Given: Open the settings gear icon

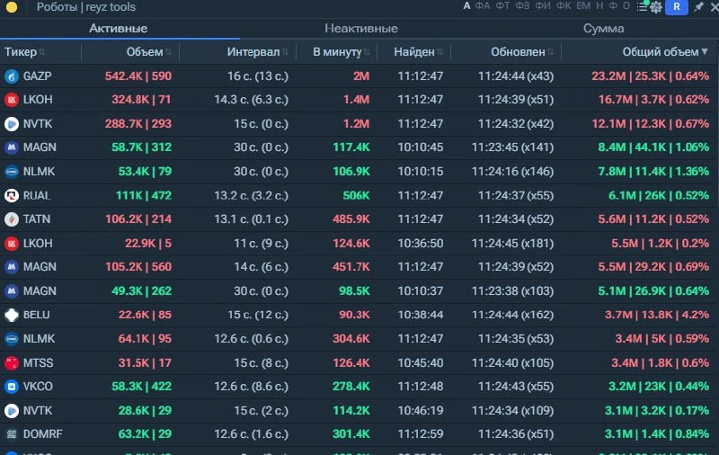Looking at the screenshot, I should coord(656,7).
